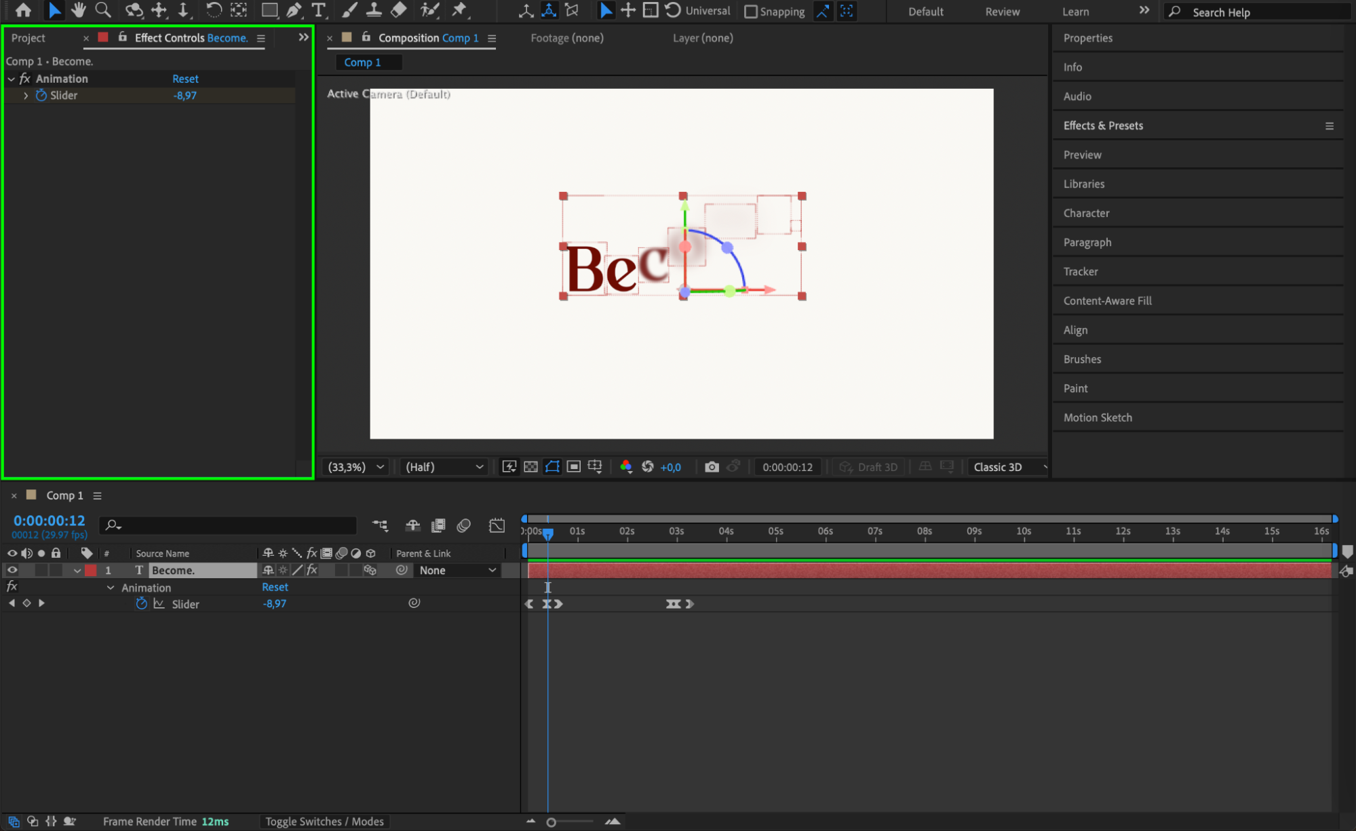
Task: Select the Hand tool
Action: click(x=78, y=10)
